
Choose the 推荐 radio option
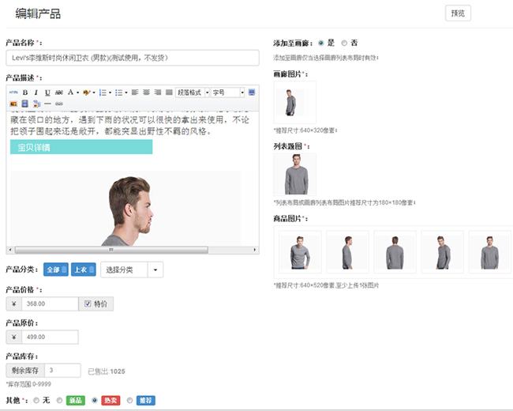click(129, 401)
